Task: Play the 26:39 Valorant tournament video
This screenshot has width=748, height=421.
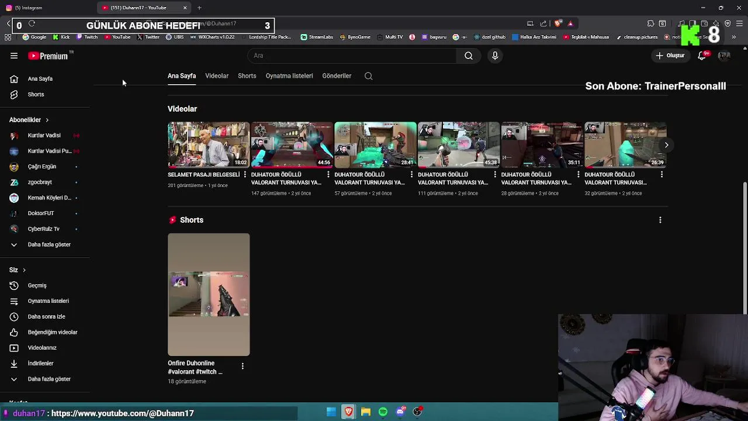Action: pos(625,145)
